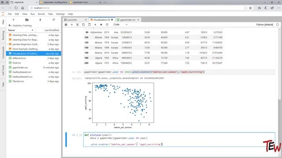Open the Run menu
Image resolution: width=282 pixels, height=158 pixels.
coord(33,14)
